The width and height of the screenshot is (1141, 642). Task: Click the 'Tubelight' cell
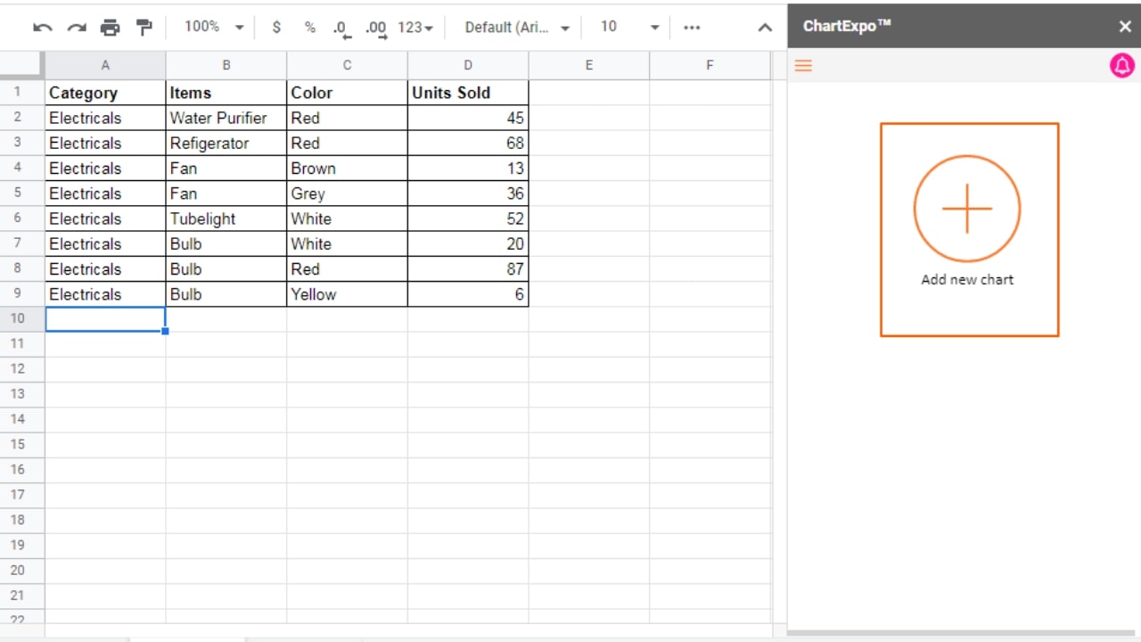tap(226, 218)
